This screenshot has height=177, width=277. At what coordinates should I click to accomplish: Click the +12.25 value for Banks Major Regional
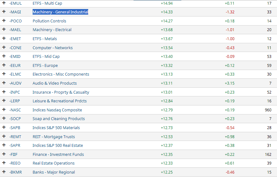pos(166,172)
